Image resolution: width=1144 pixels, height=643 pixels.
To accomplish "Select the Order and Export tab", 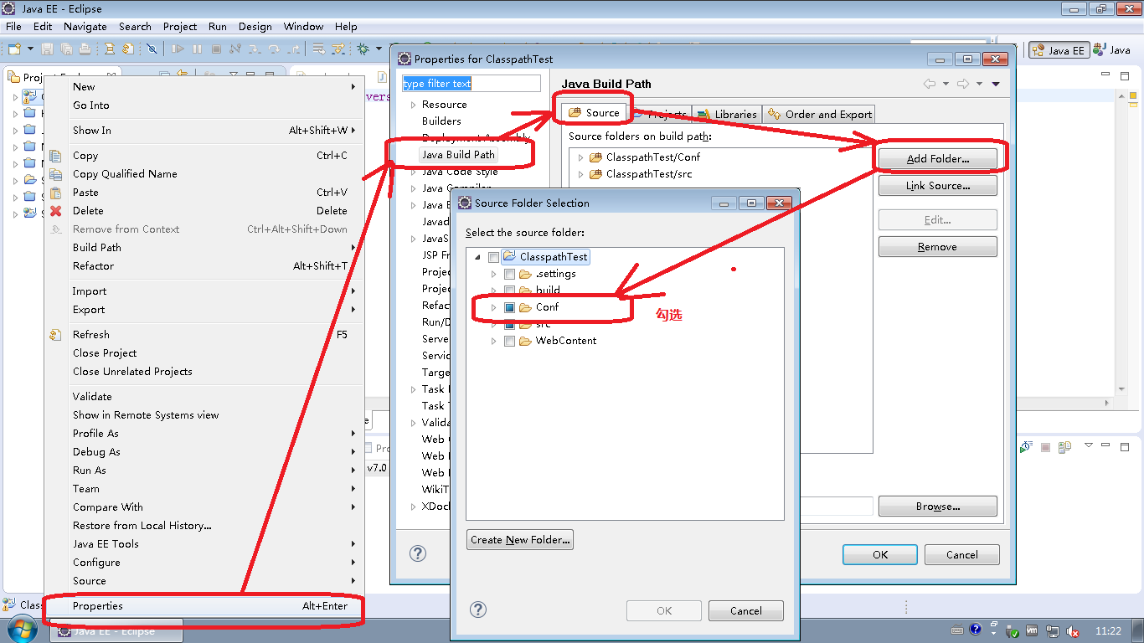I will (820, 114).
